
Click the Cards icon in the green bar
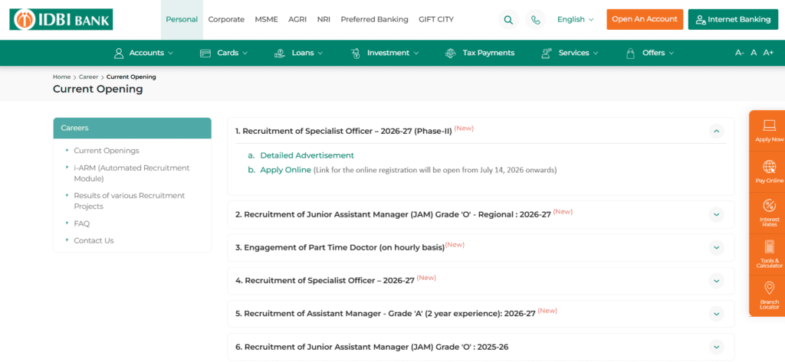[x=205, y=53]
